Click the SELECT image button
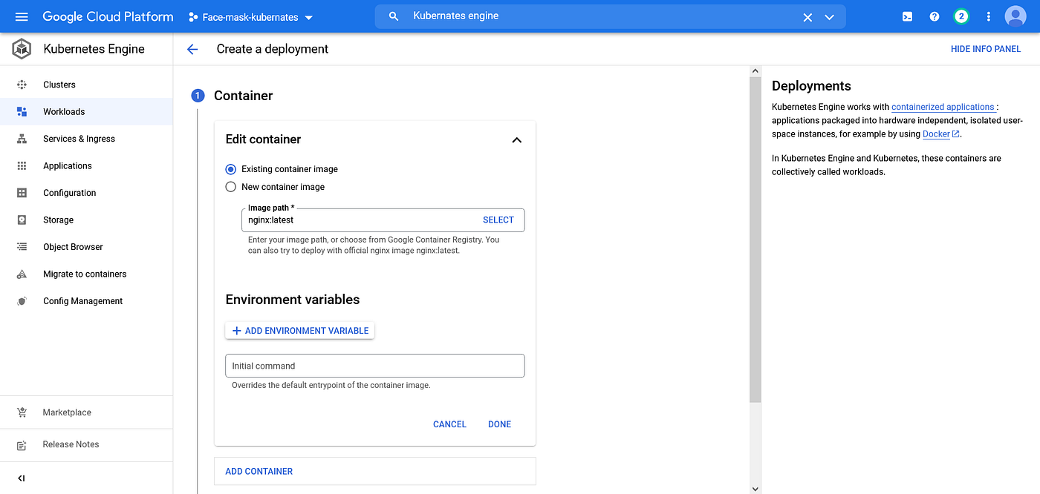This screenshot has width=1040, height=494. [x=498, y=220]
